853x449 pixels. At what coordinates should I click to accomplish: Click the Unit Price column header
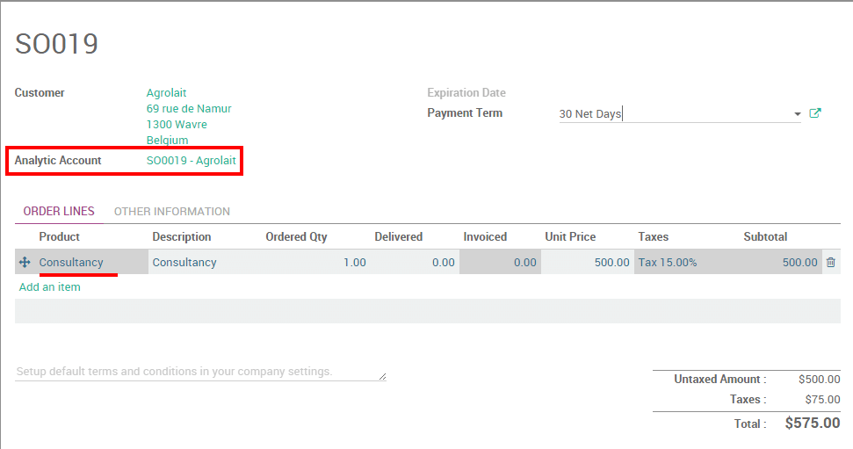pyautogui.click(x=570, y=236)
